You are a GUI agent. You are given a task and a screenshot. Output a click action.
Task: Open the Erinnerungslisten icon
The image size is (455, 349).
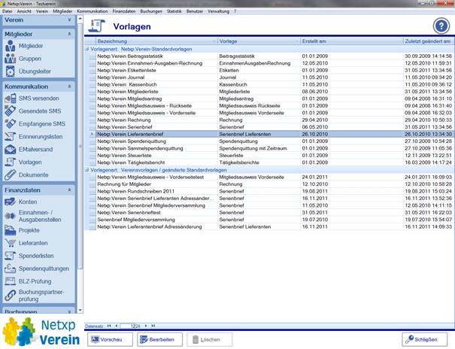11,137
